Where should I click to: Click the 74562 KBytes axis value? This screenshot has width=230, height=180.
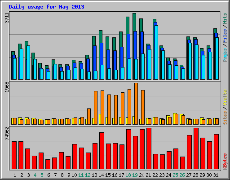tap(7, 133)
